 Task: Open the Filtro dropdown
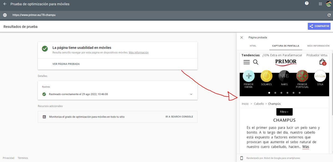(x=284, y=112)
